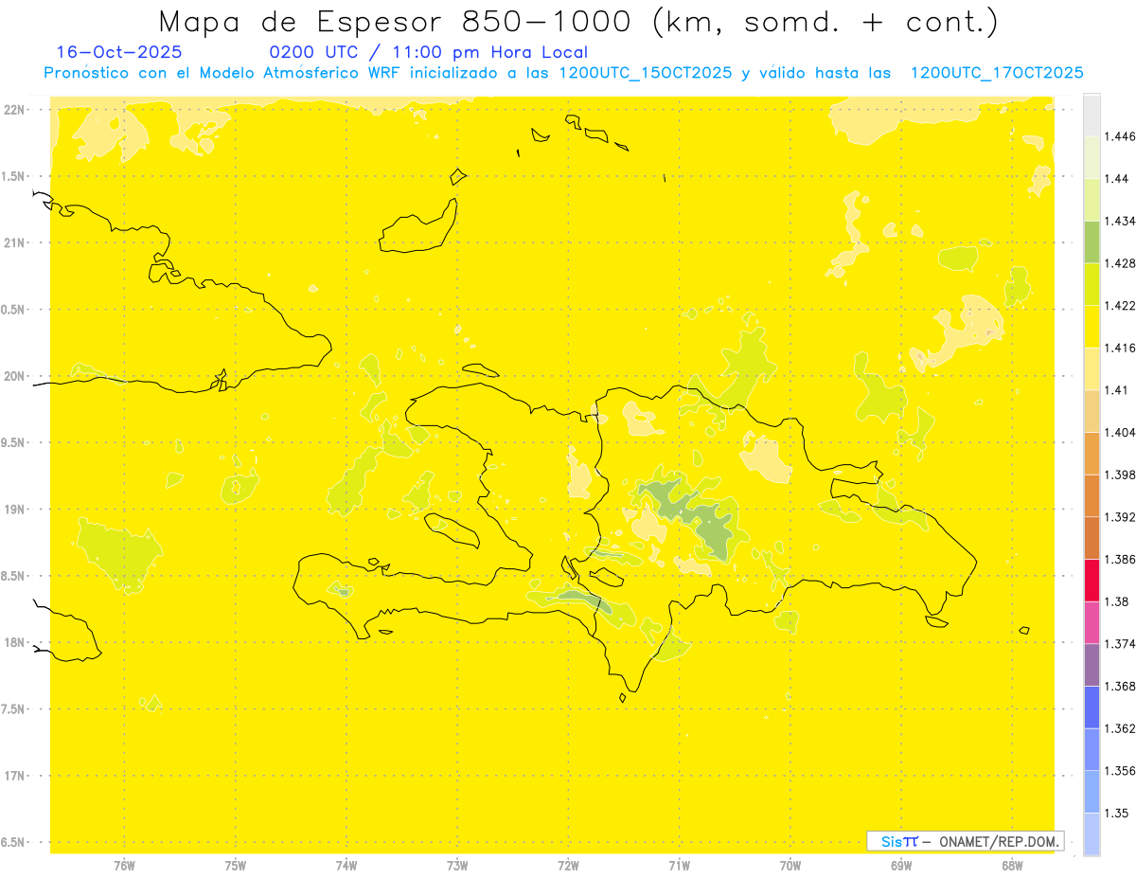Viewport: 1136px width, 878px height.
Task: Click the colorbar value '1.374'
Action: coord(1120,644)
